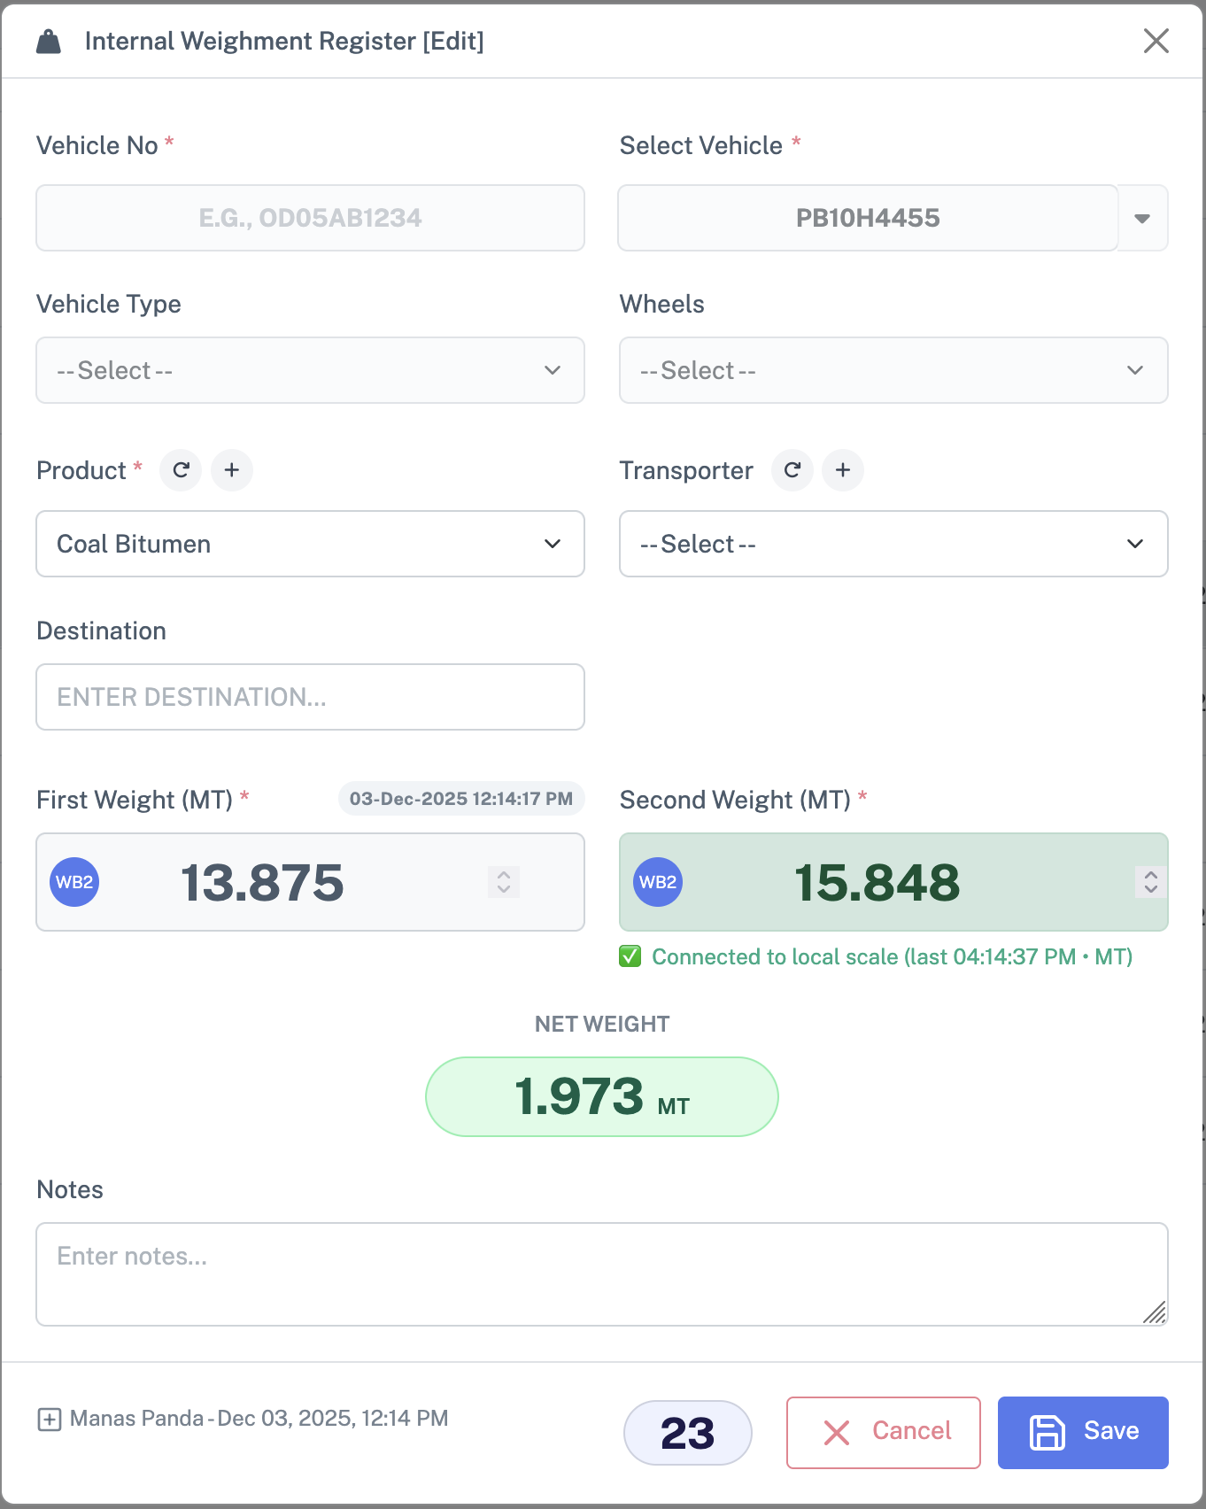Image resolution: width=1206 pixels, height=1509 pixels.
Task: Close the Internal Weighment Register dialog
Action: pos(1156,41)
